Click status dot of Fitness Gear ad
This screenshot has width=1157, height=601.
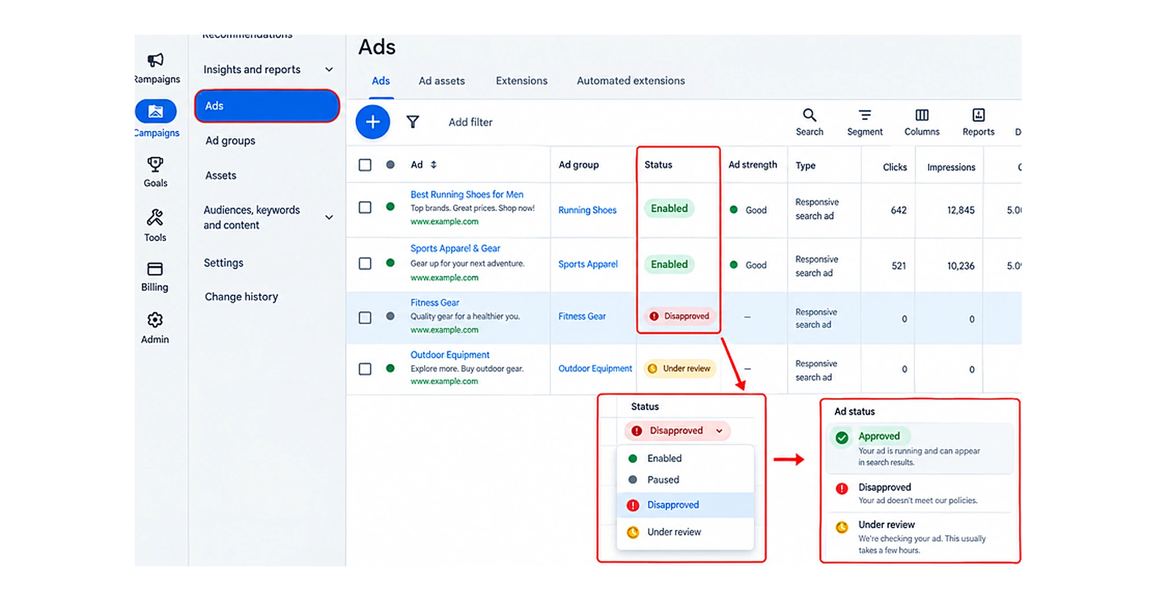pos(390,316)
